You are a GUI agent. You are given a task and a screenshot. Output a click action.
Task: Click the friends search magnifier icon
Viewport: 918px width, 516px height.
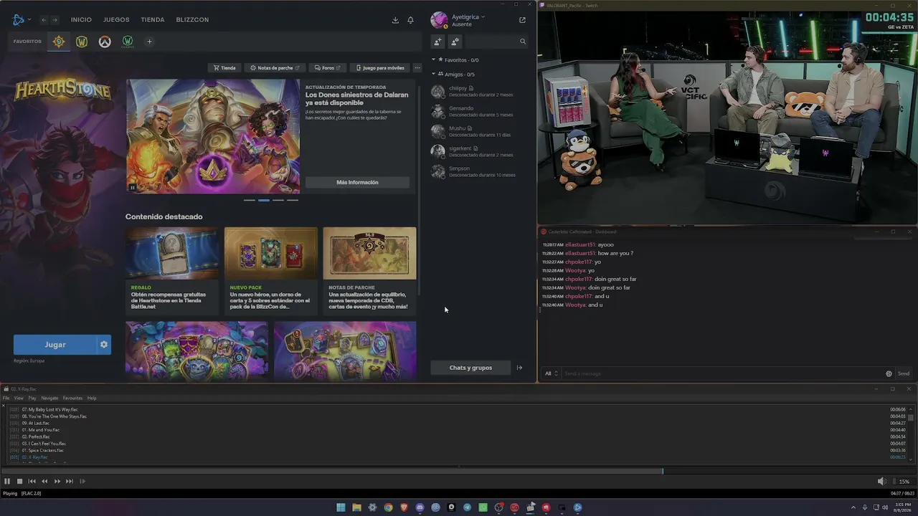point(523,42)
